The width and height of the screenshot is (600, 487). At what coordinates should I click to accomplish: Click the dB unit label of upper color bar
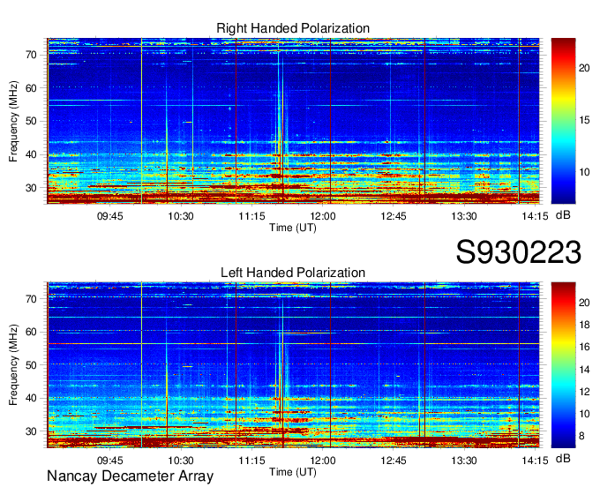click(x=563, y=215)
